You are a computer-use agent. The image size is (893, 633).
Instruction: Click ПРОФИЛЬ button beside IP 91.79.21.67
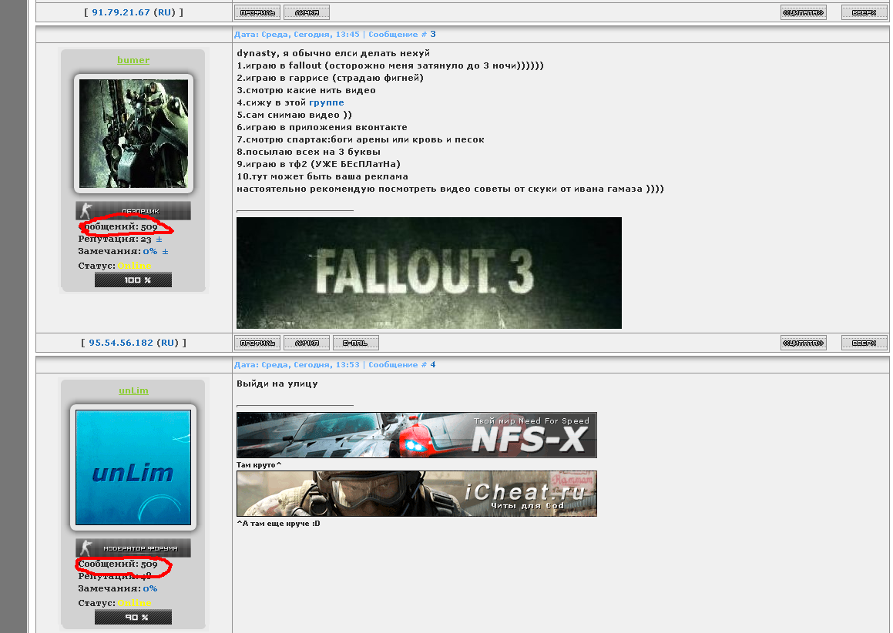pyautogui.click(x=257, y=12)
